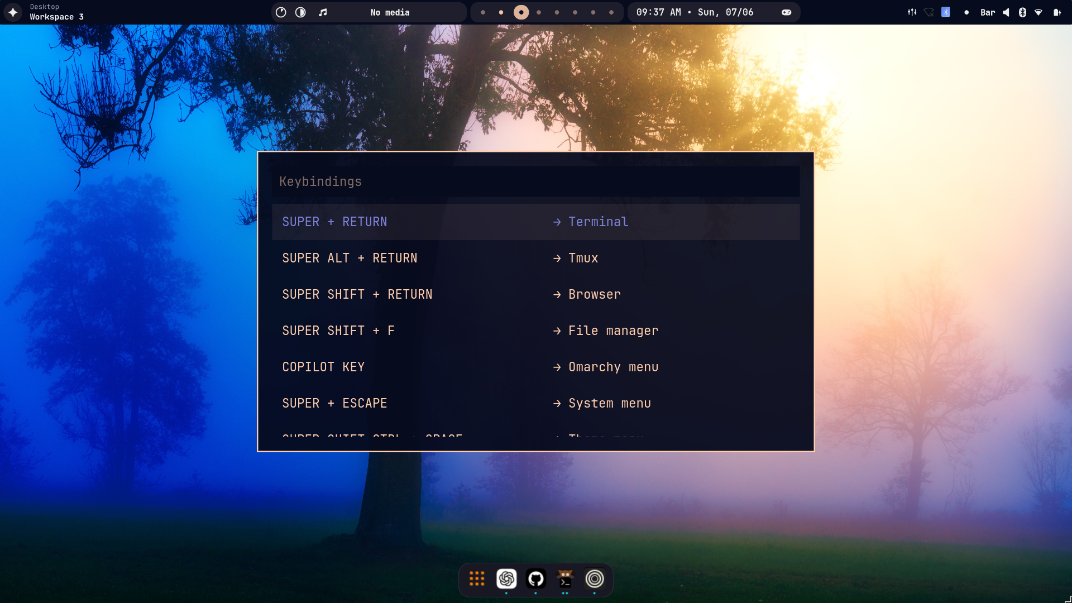Open the audio mixer sliders tray icon
The image size is (1072, 603).
point(912,12)
